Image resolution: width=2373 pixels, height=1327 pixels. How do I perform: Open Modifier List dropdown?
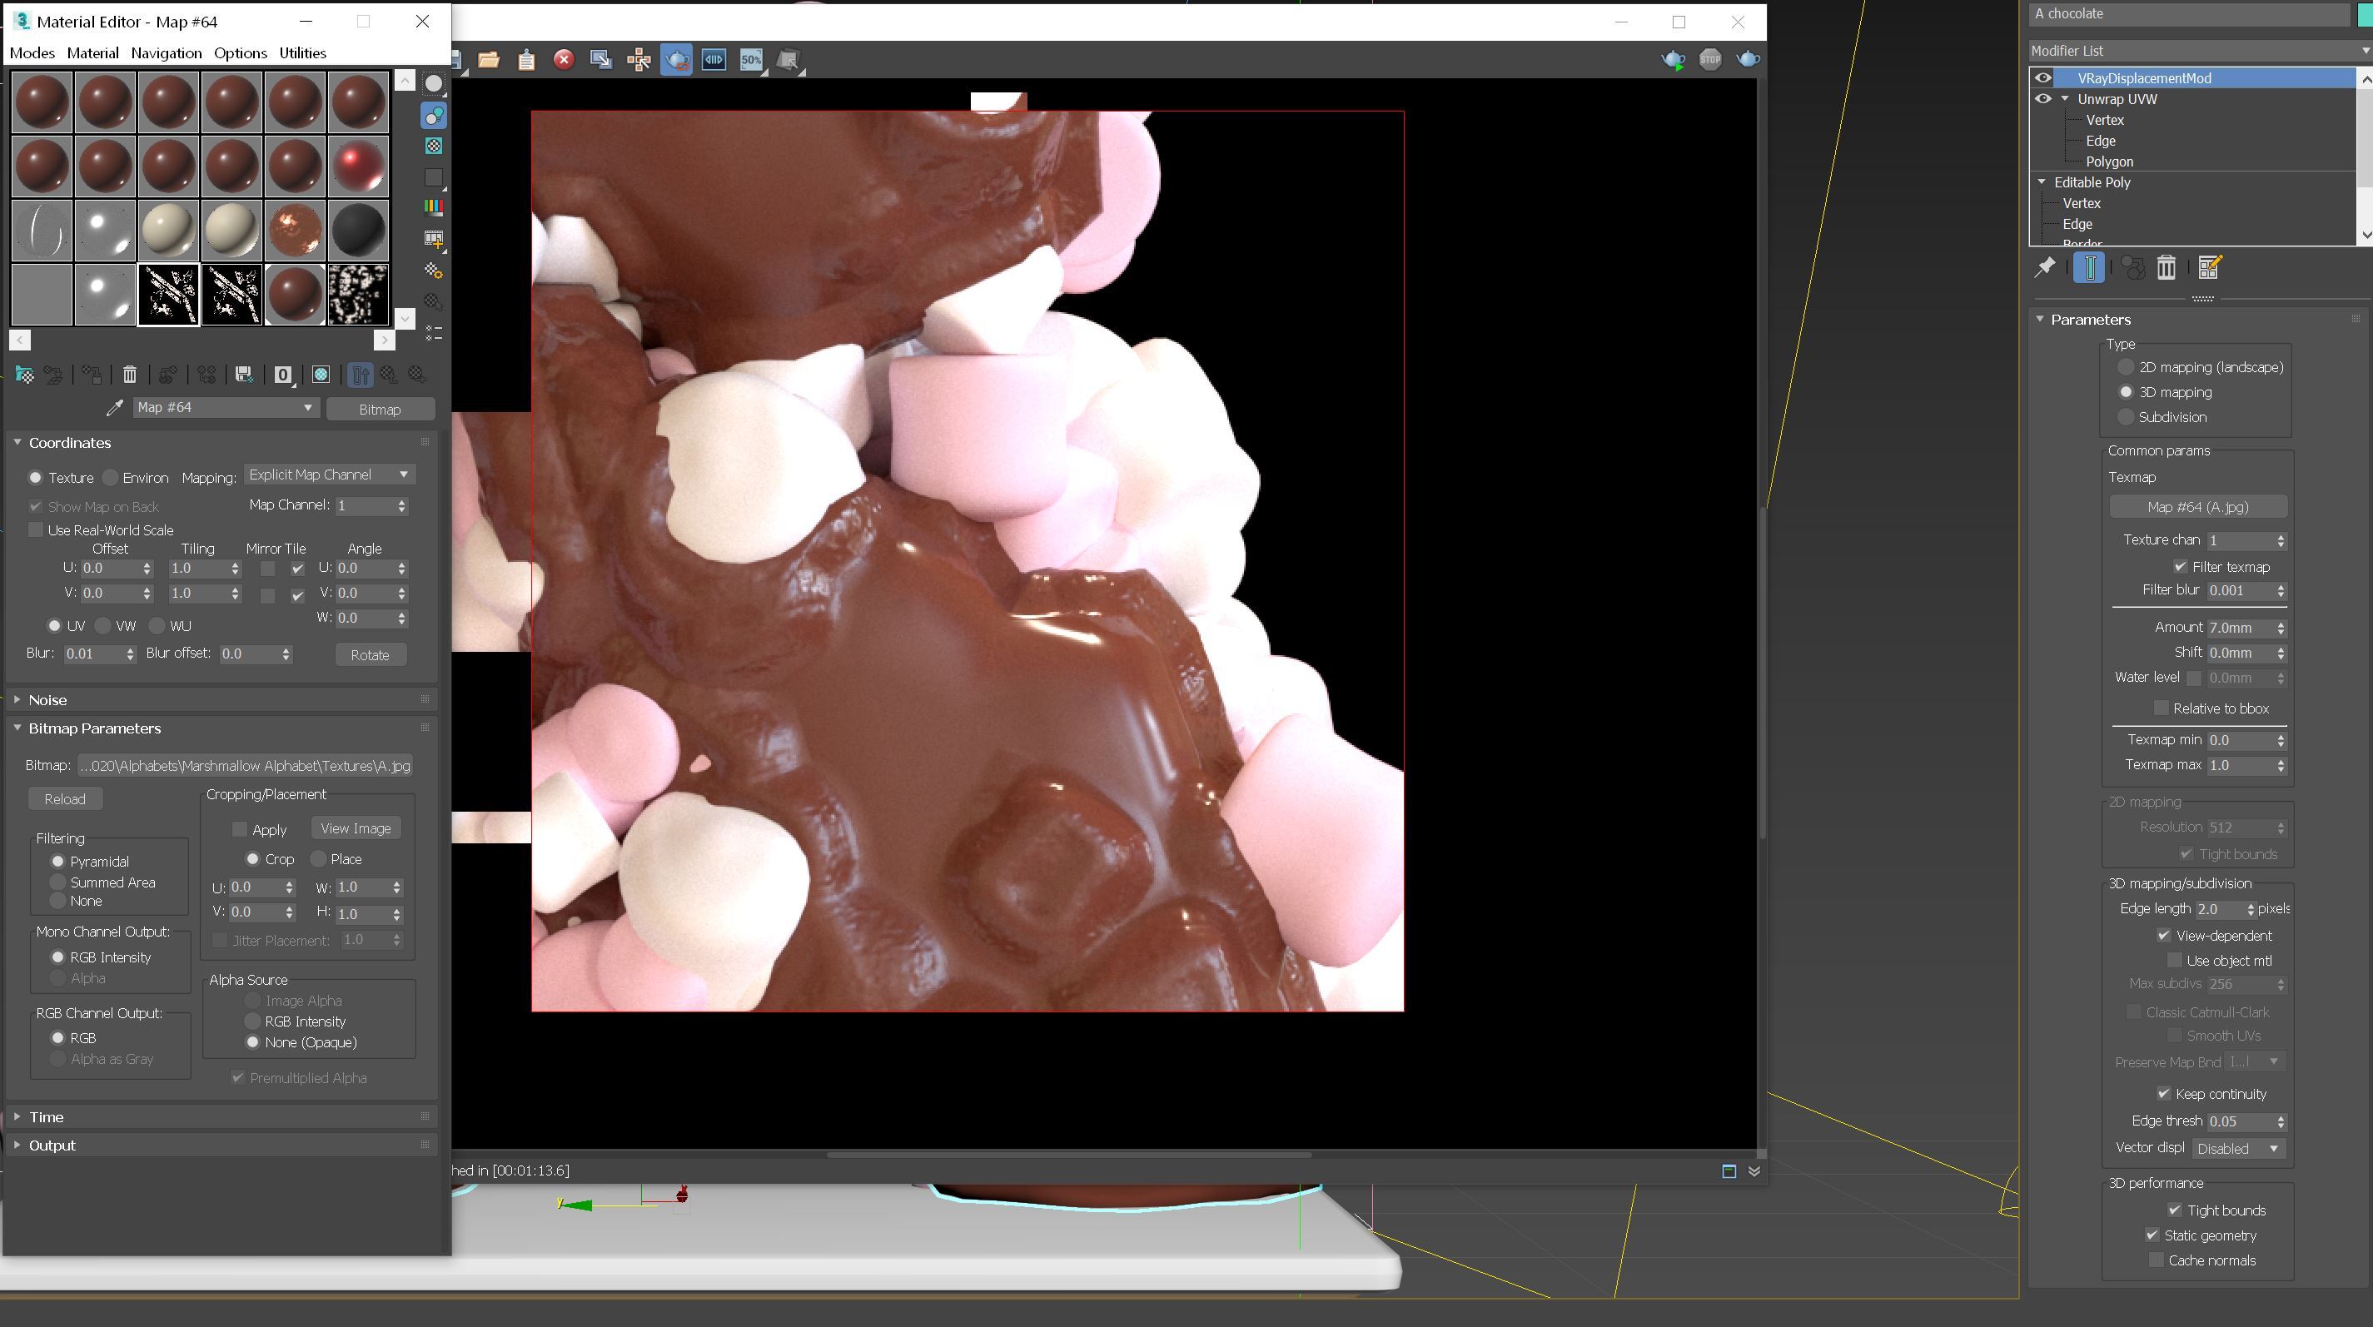tap(2200, 51)
